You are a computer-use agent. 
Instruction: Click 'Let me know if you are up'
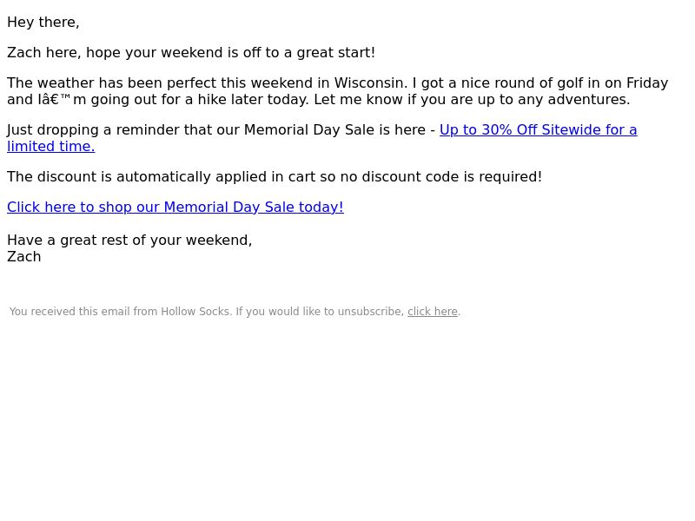[404, 99]
